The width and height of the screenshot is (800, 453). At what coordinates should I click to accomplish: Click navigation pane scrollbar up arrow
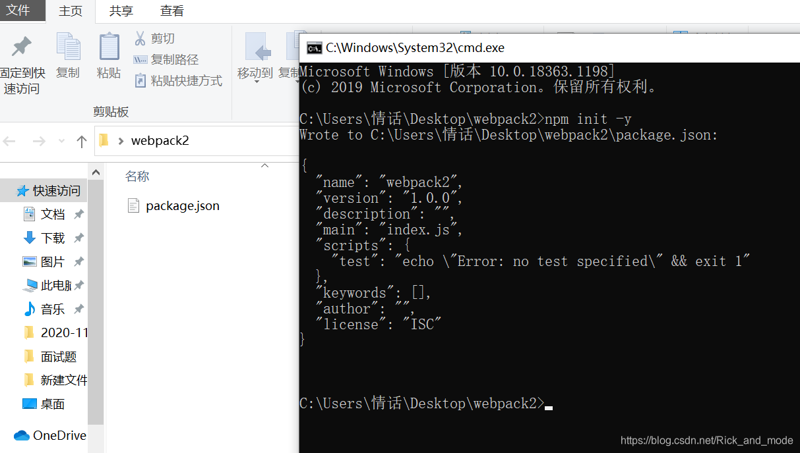coord(96,173)
